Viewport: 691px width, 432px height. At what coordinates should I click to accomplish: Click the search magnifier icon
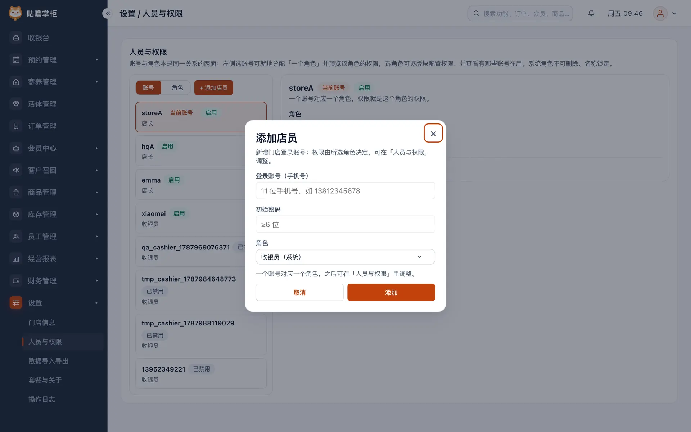[x=476, y=13]
